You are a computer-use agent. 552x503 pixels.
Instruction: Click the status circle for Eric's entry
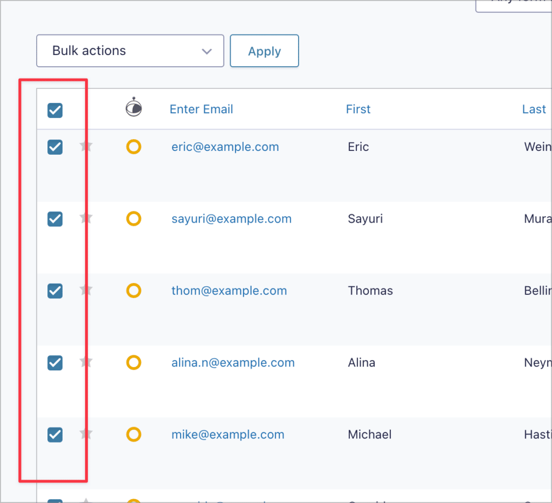pyautogui.click(x=134, y=147)
